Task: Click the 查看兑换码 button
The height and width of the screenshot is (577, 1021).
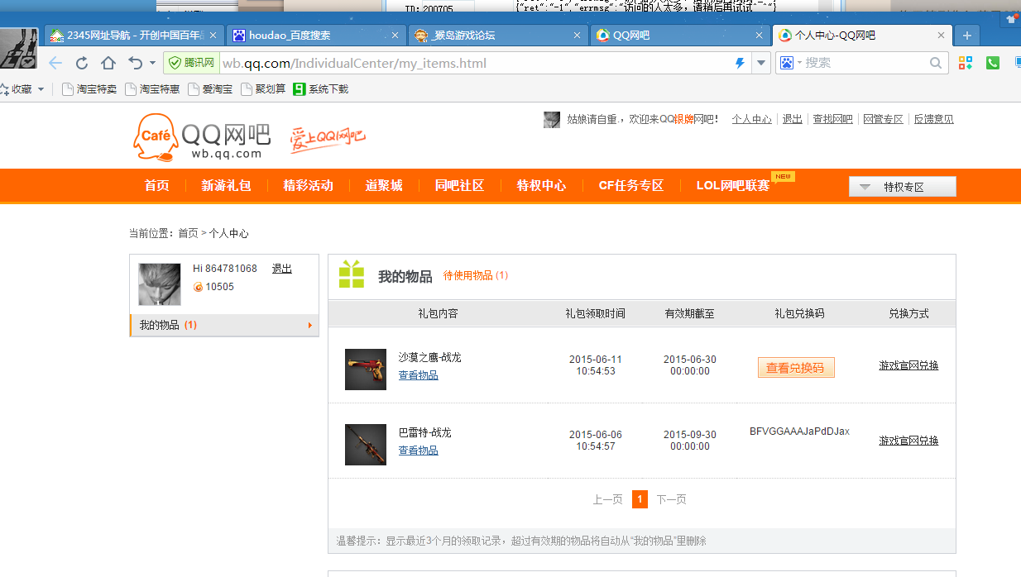Action: tap(796, 368)
